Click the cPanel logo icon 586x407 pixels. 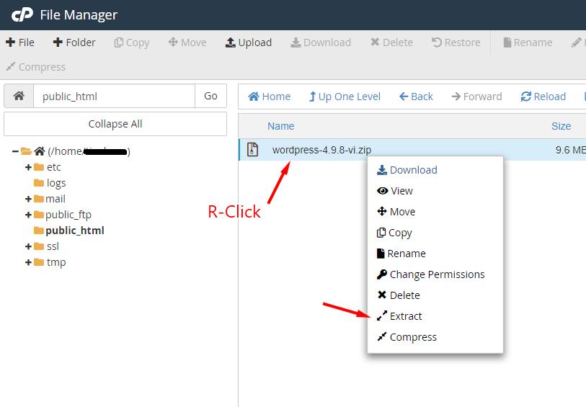pos(22,15)
